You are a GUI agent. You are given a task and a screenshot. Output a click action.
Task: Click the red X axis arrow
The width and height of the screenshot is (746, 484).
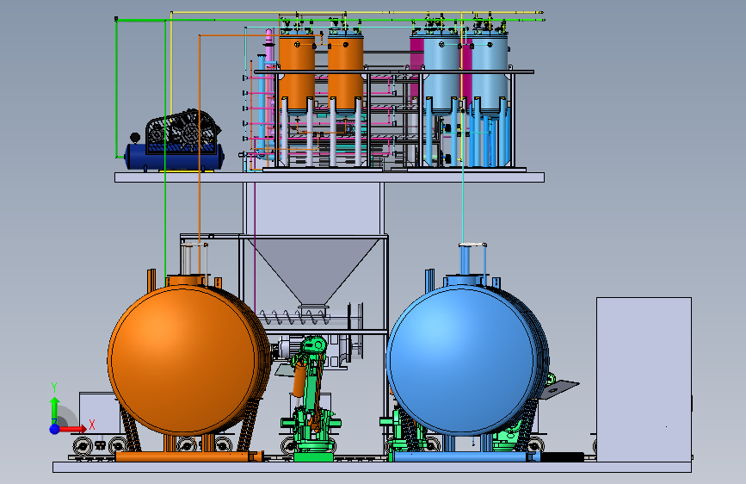pyautogui.click(x=71, y=429)
